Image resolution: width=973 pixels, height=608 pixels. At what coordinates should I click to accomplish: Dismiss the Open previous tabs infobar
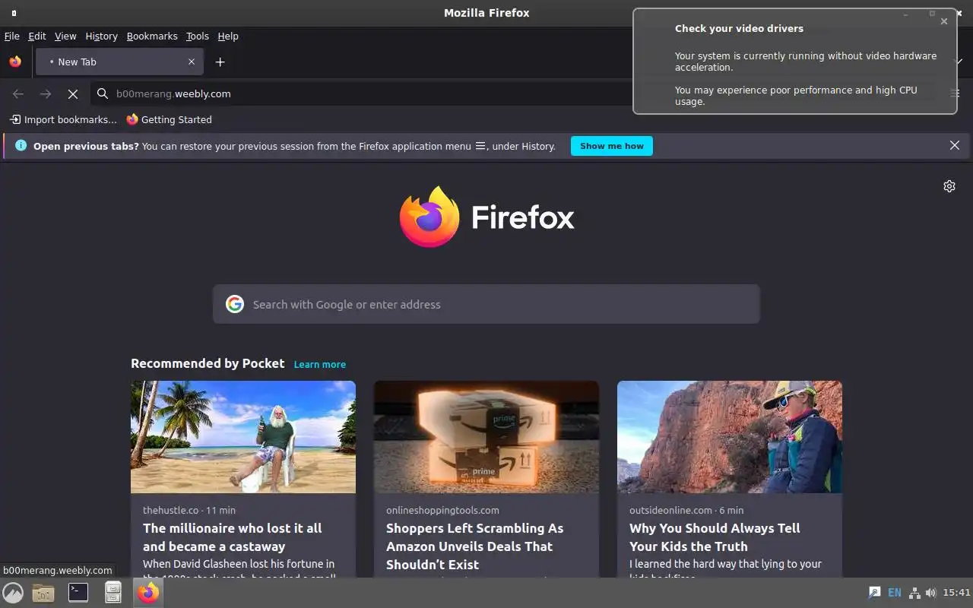point(955,145)
